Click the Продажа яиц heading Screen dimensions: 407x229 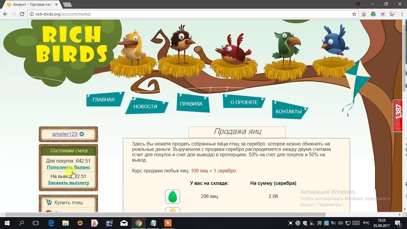coord(238,131)
